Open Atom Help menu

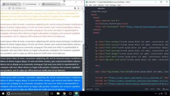coord(119,5)
